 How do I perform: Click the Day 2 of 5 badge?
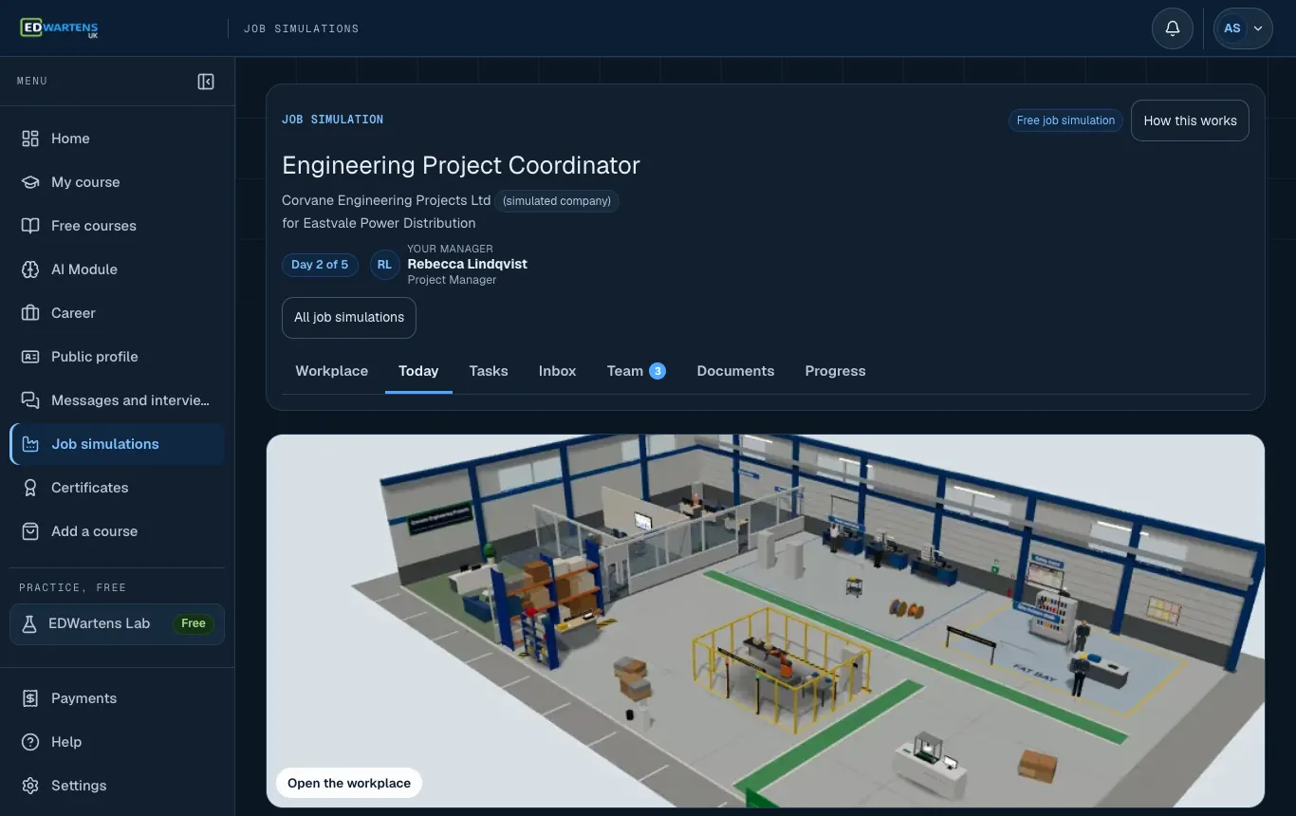[320, 265]
